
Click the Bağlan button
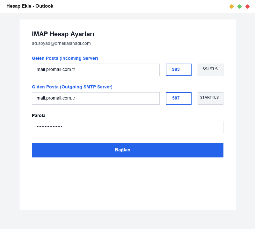[127, 150]
